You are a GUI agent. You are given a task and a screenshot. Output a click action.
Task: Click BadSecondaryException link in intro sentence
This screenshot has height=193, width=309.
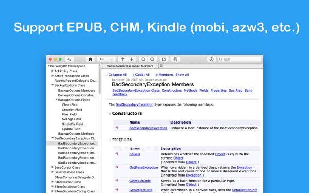pos(134,104)
